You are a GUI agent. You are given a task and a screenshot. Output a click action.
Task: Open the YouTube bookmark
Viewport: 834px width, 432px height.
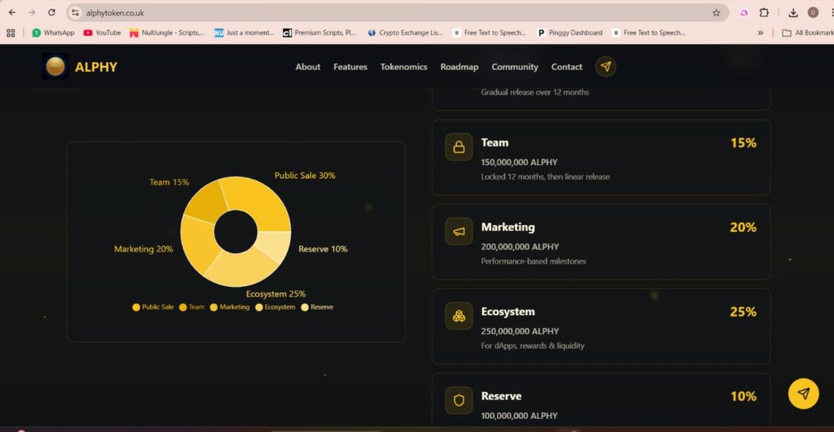tap(101, 33)
